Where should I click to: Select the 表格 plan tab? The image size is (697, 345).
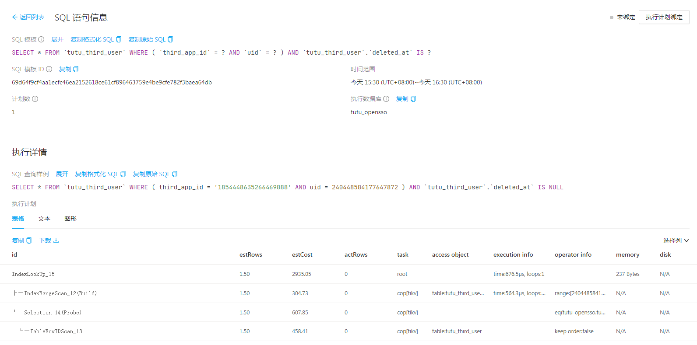18,219
